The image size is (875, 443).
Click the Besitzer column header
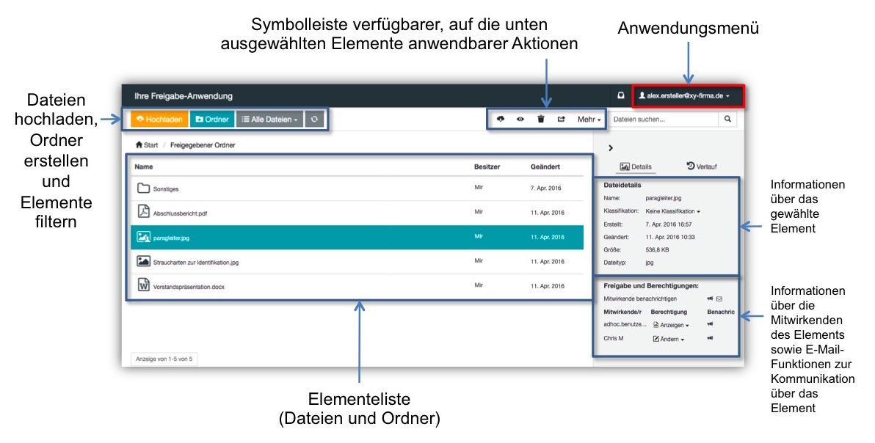click(x=487, y=166)
